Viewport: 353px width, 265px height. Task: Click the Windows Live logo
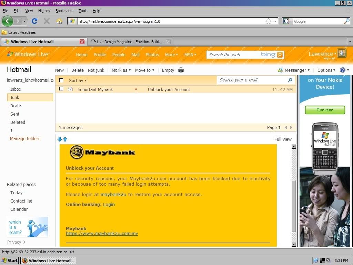[x=28, y=54]
